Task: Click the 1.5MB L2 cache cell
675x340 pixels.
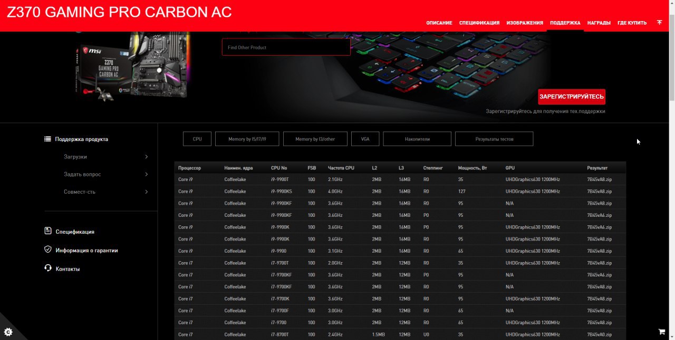Action: tap(378, 335)
